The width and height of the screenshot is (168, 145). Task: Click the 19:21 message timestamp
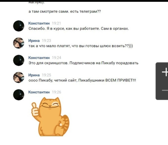(56, 23)
